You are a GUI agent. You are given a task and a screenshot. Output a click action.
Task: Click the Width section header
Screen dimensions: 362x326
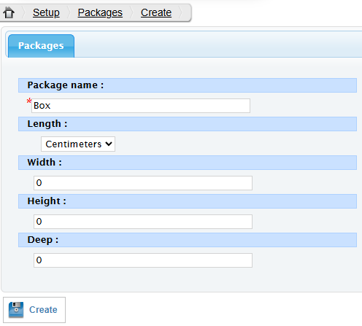[x=188, y=163]
